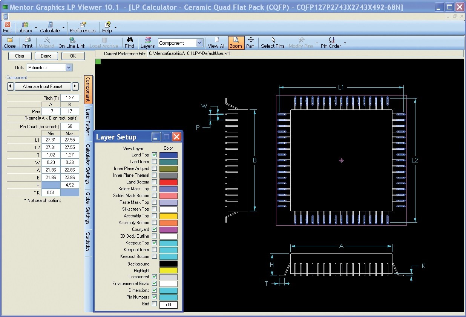Screen dimensions: 466x317
Task: Open the Global Settings tab
Action: tap(88, 208)
